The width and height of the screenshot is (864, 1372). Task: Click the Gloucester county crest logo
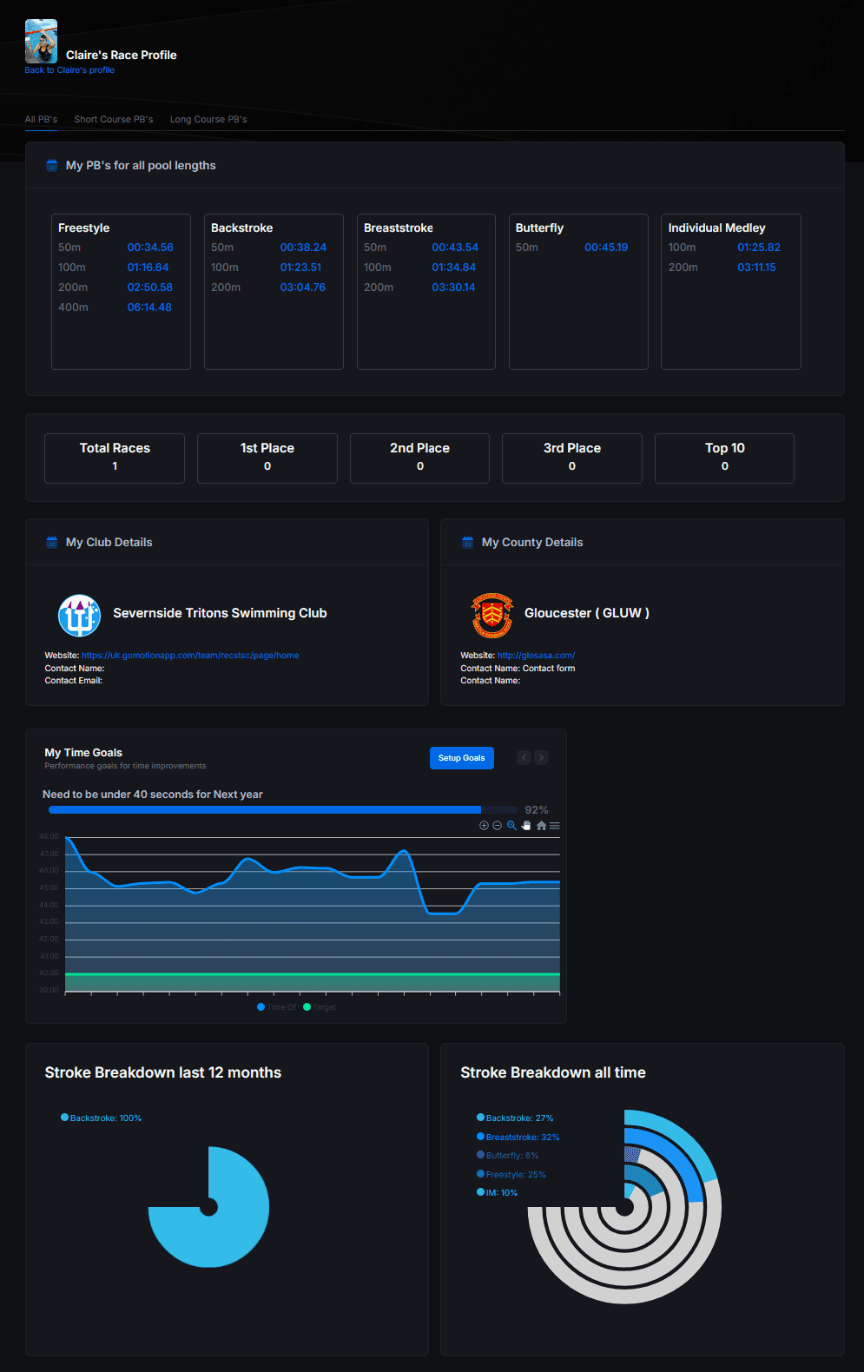491,615
